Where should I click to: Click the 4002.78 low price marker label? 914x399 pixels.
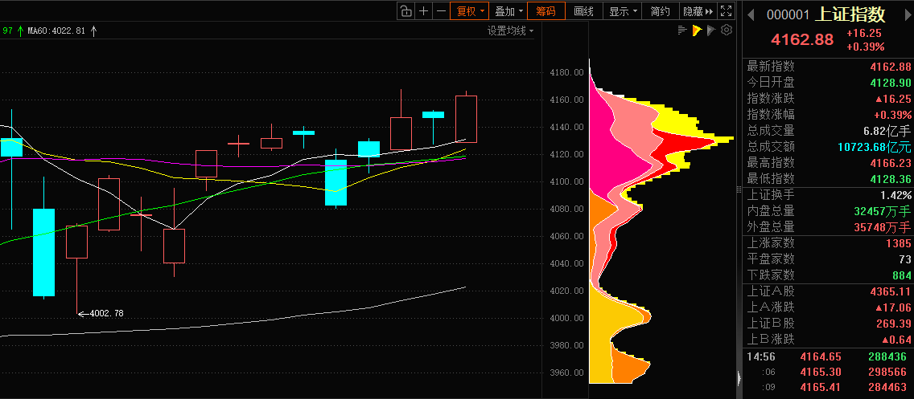106,313
